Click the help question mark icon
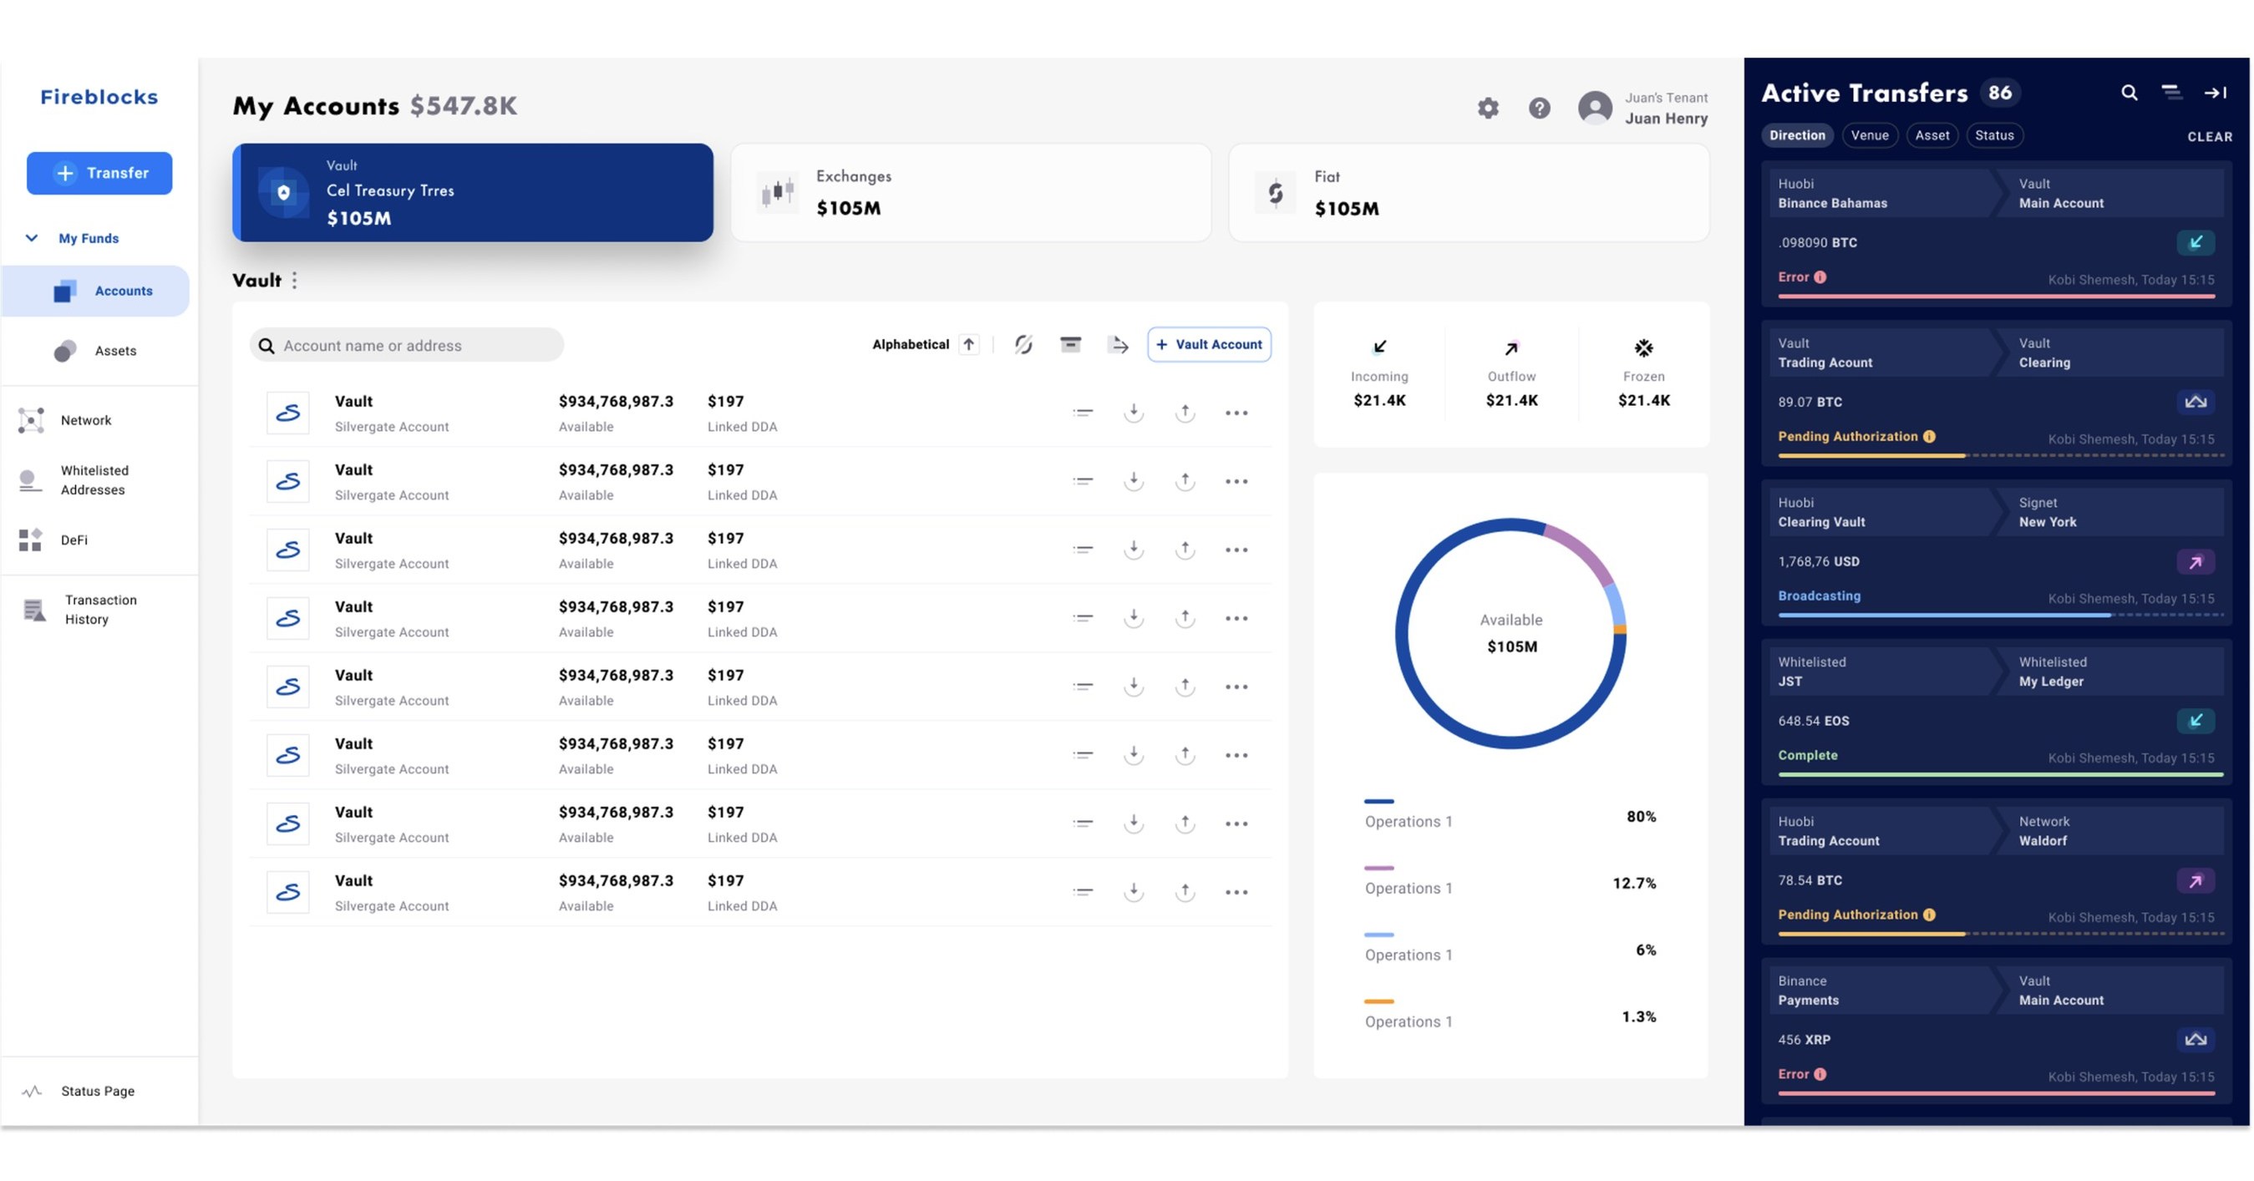 coord(1540,109)
